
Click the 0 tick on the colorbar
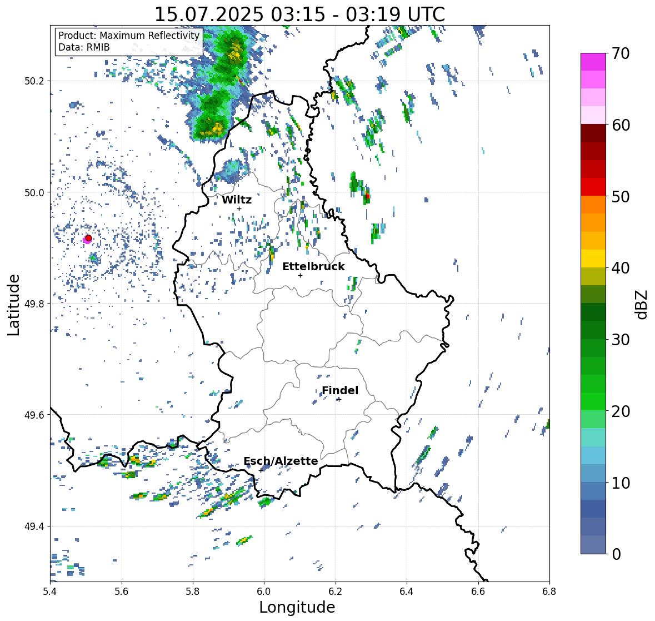pos(616,554)
